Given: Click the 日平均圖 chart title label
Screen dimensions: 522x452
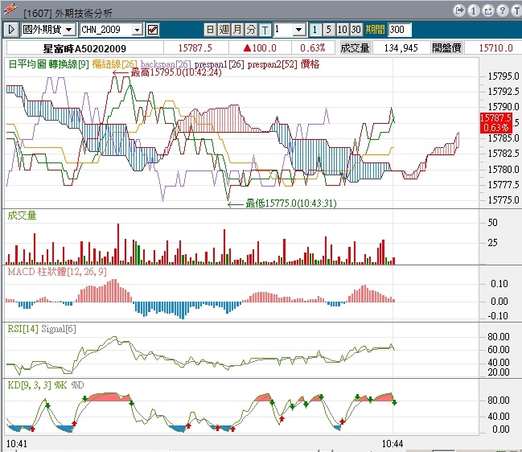Looking at the screenshot, I should click(27, 64).
